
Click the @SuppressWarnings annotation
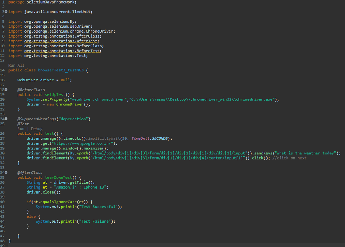tap(37, 119)
